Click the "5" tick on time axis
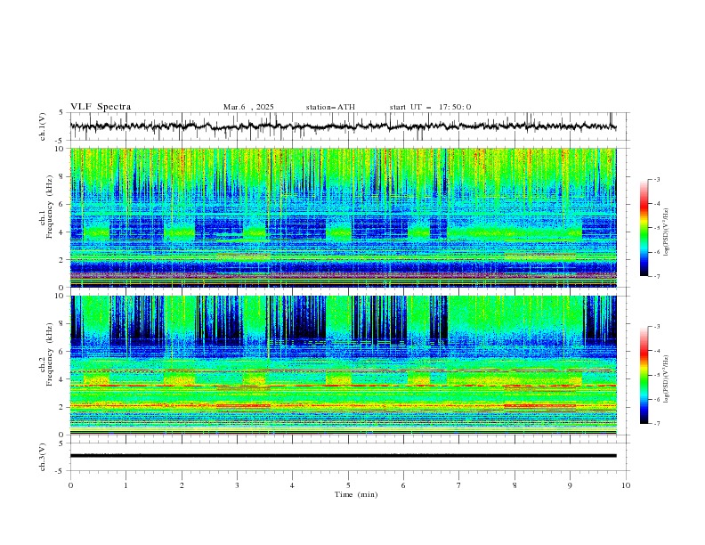Image resolution: width=705 pixels, height=545 pixels. point(348,485)
